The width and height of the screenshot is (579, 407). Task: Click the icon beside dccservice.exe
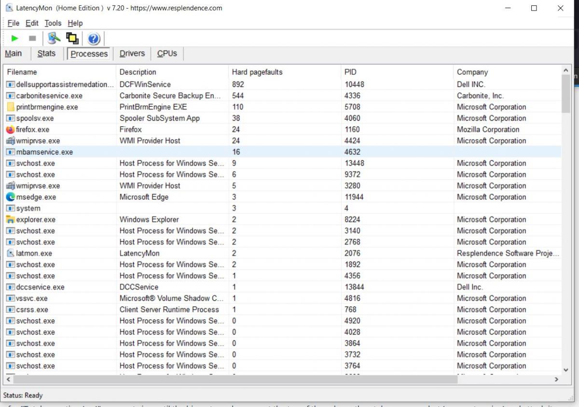(11, 287)
